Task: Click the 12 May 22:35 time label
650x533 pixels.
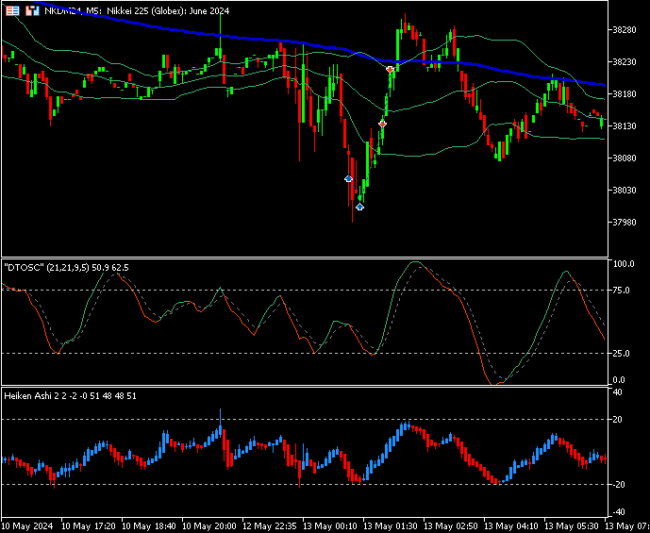Action: click(270, 526)
